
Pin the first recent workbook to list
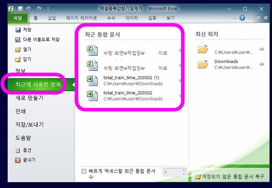pyautogui.click(x=180, y=50)
